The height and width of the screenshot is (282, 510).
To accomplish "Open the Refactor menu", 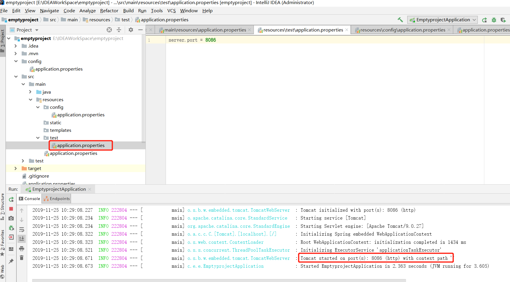I will click(x=109, y=10).
